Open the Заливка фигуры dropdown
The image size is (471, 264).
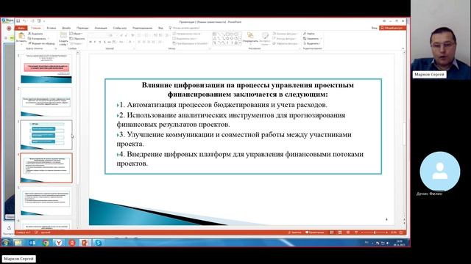(285, 34)
